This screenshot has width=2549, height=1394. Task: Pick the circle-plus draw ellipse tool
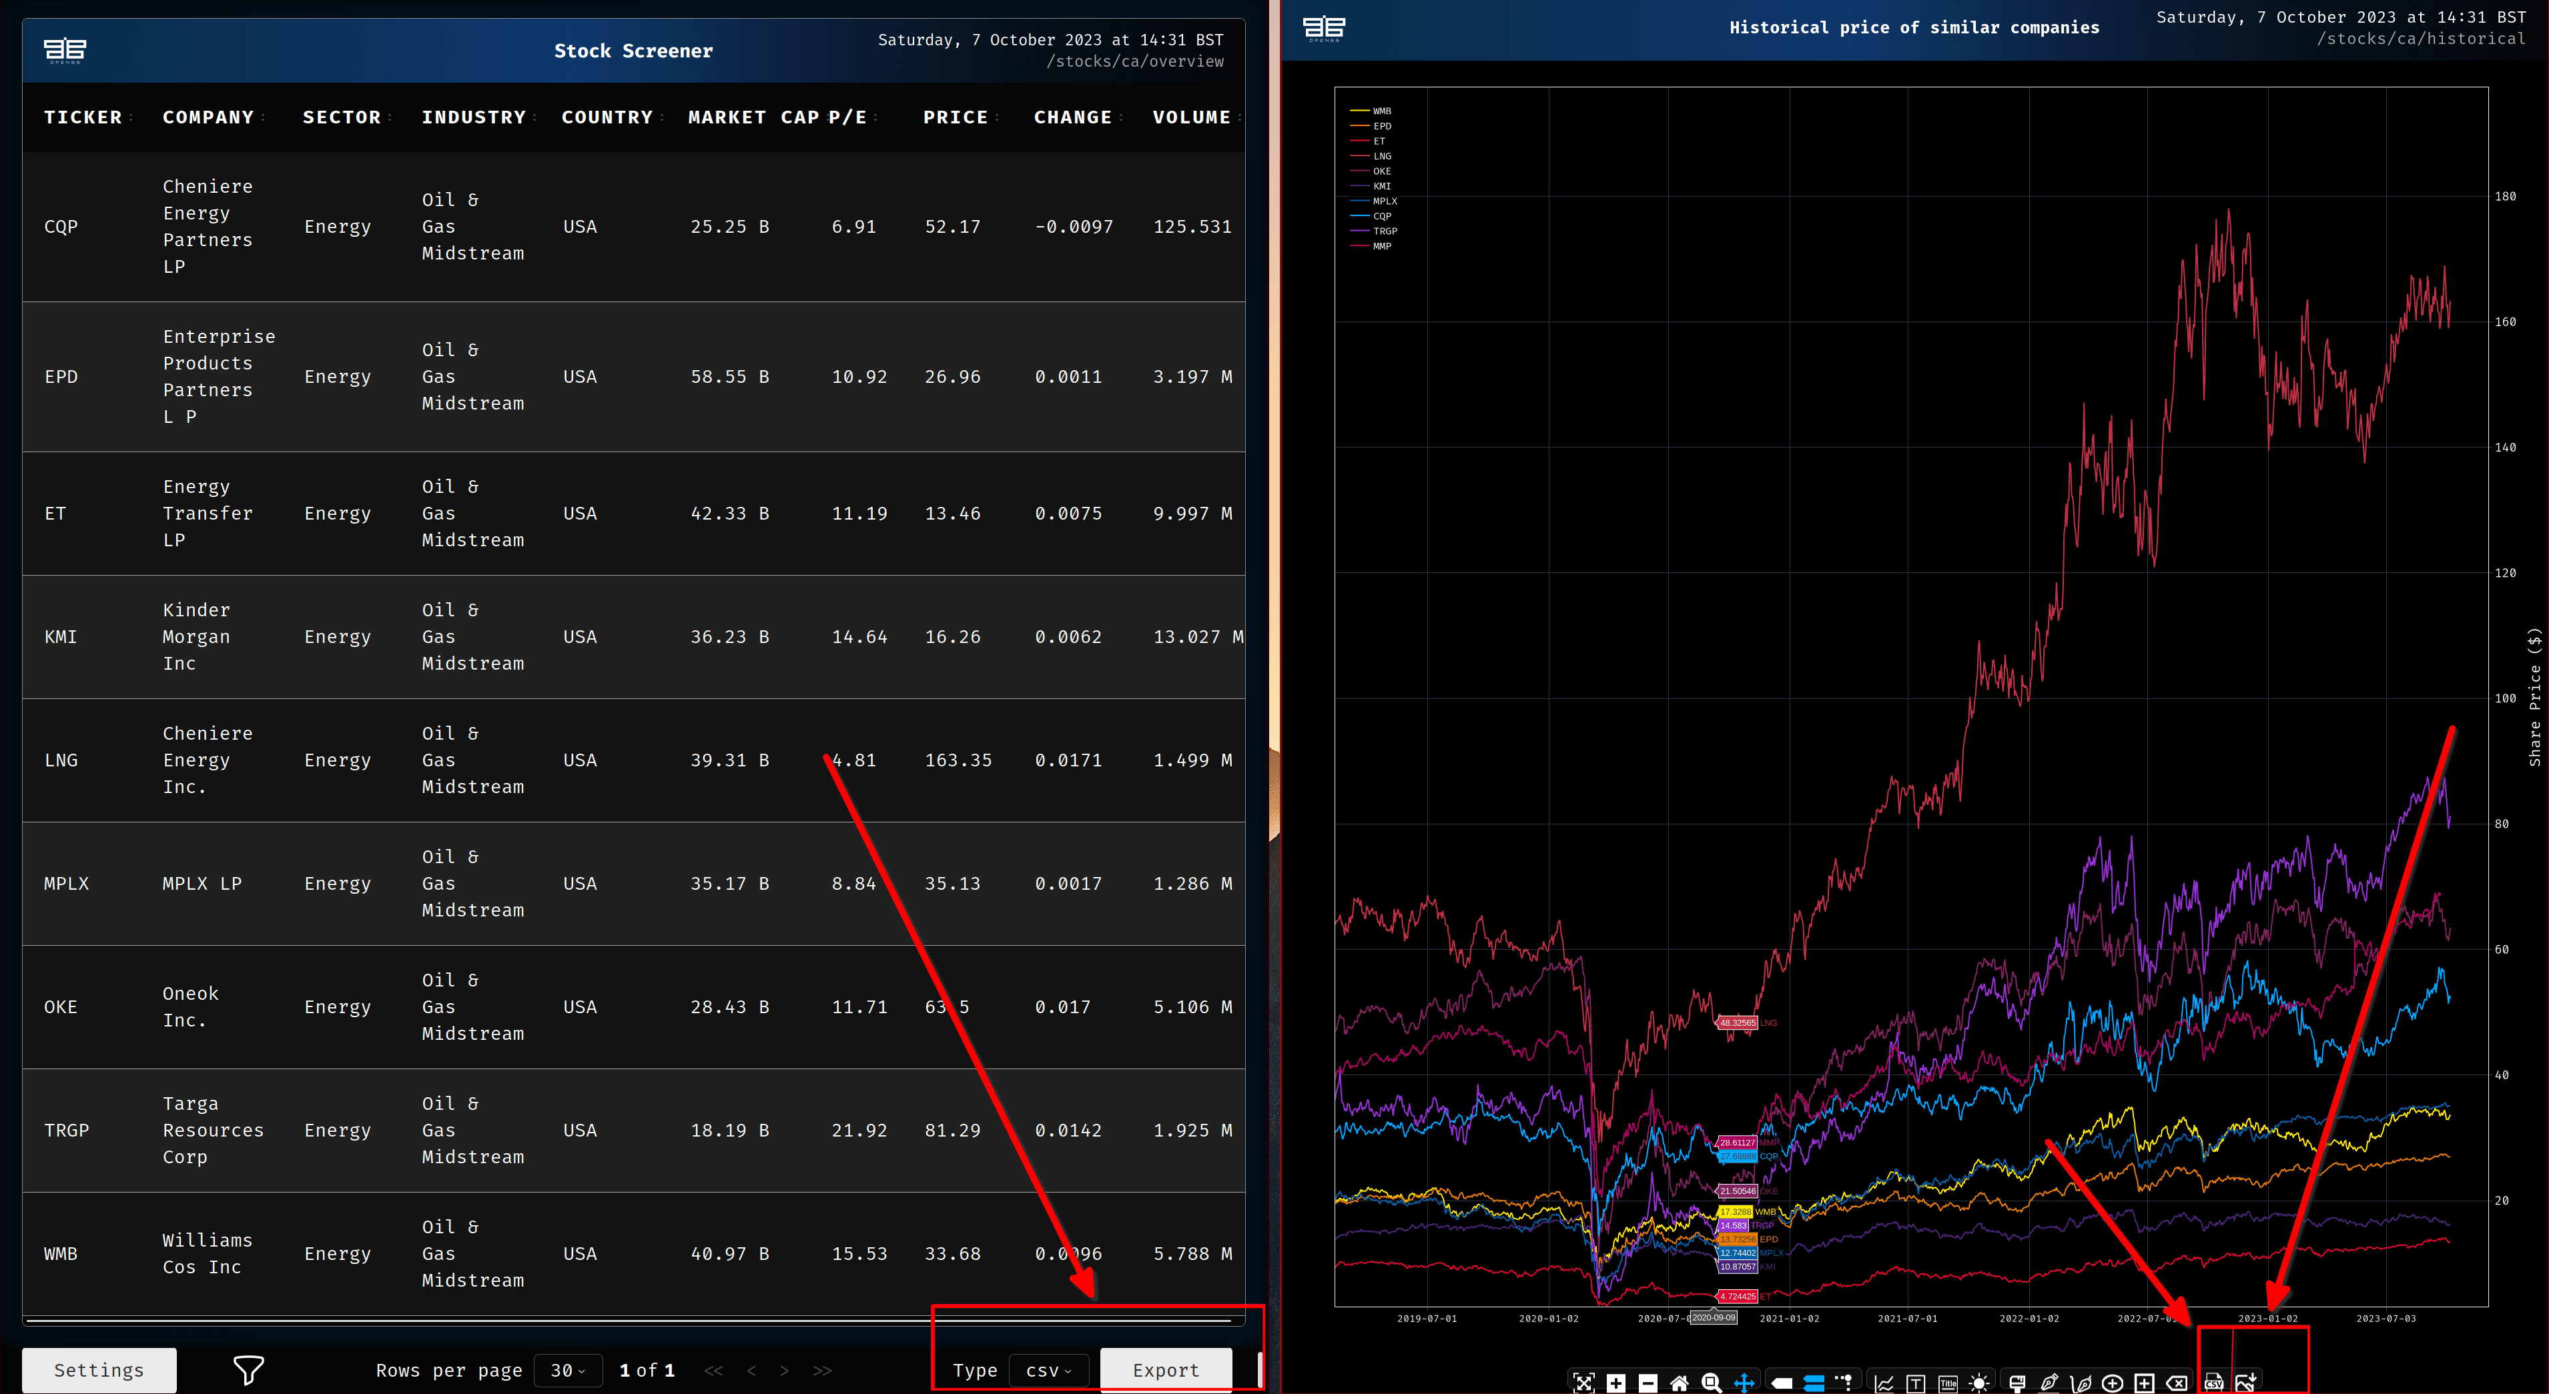(x=2113, y=1382)
